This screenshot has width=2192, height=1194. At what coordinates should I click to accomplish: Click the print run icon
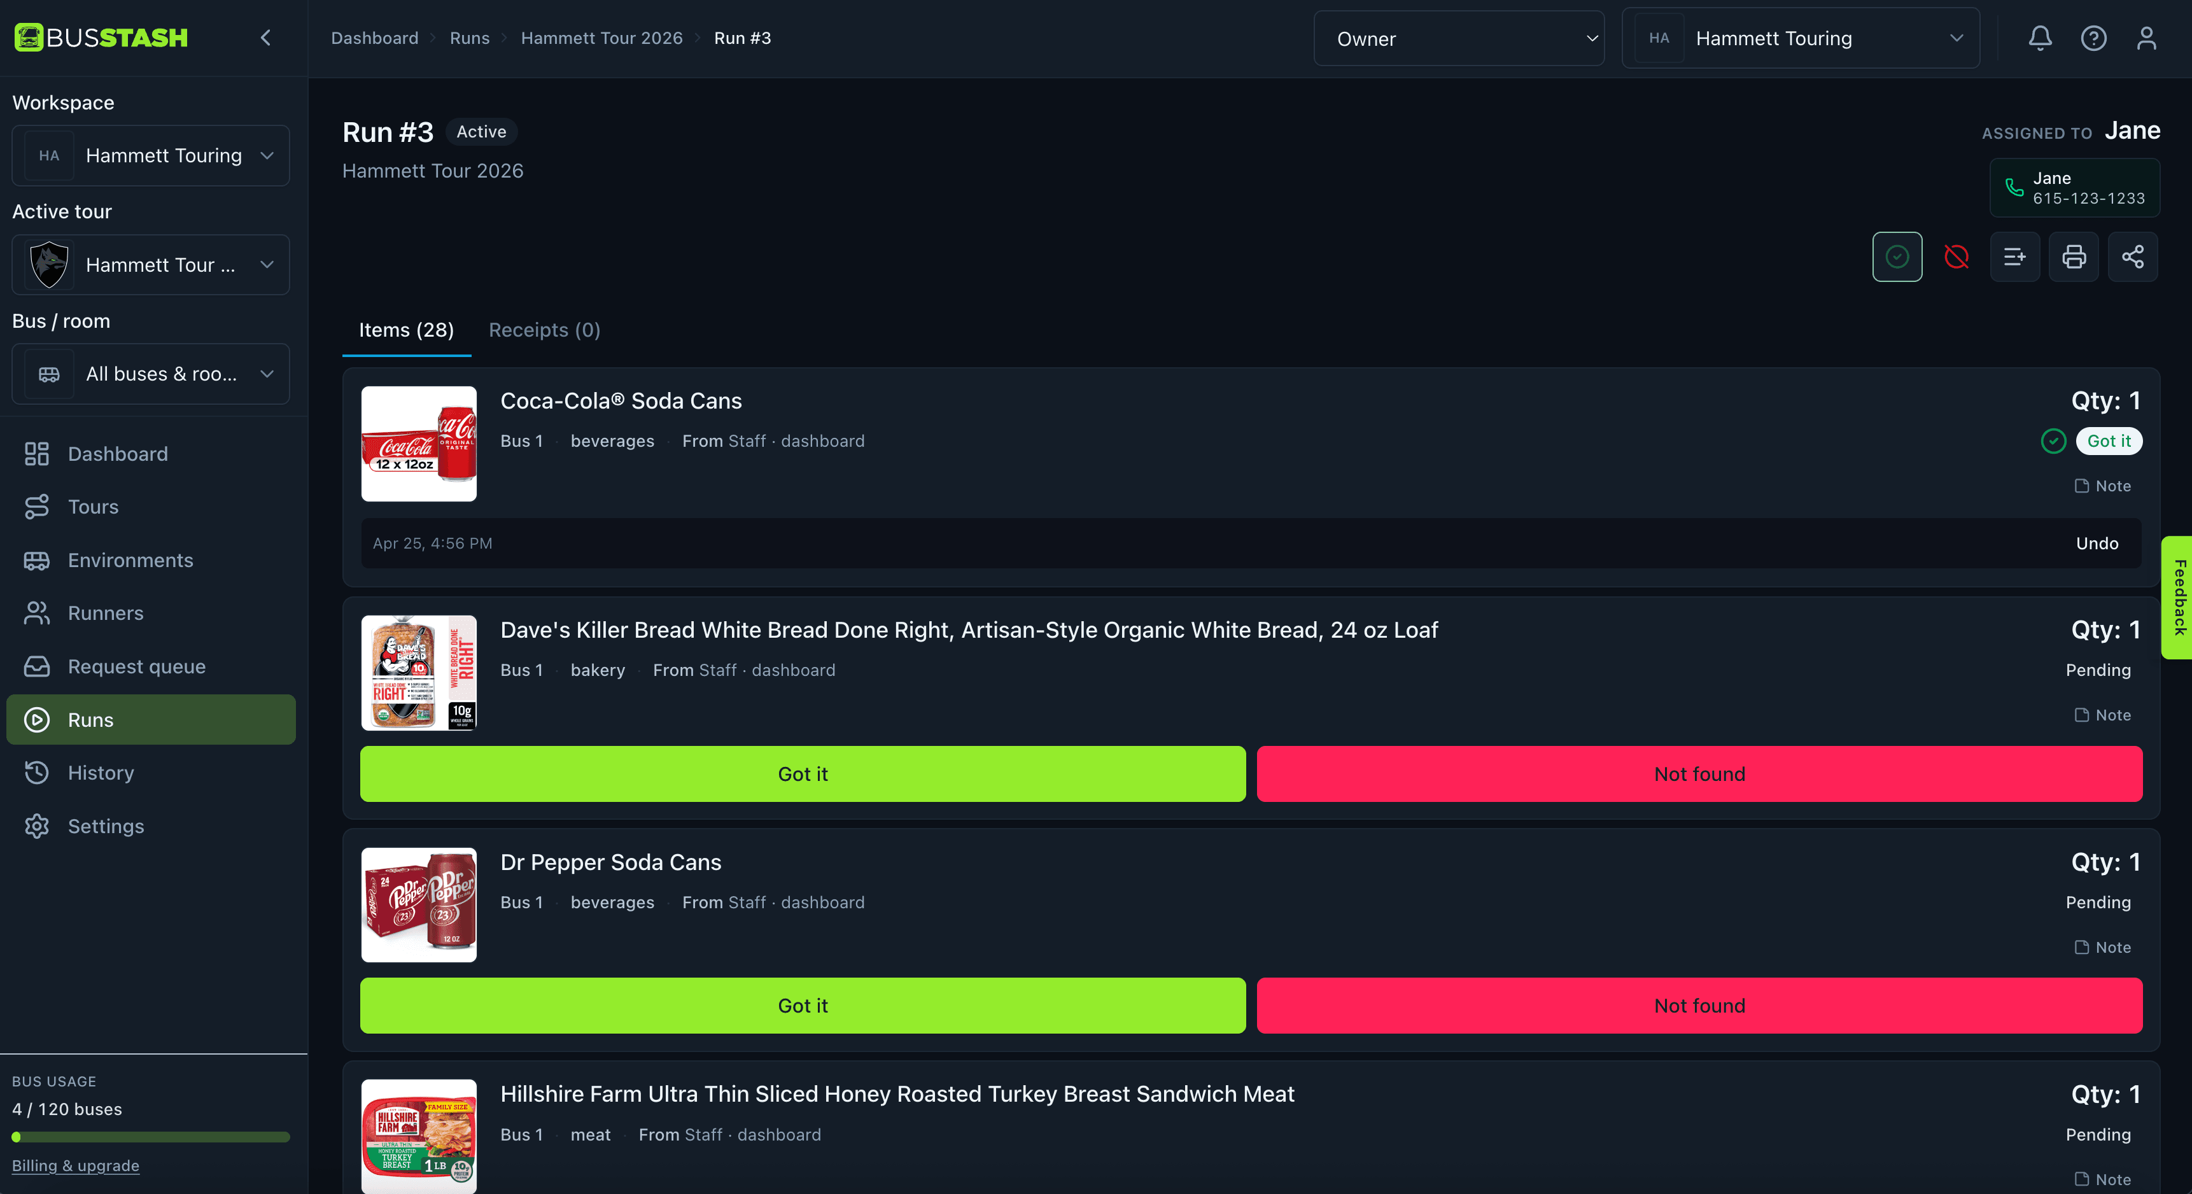[2074, 256]
